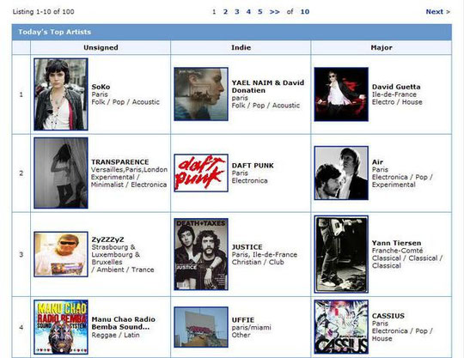Click David Guetta's 'Electro / House' genre
Image resolution: width=464 pixels, height=358 pixels.
[x=397, y=102]
